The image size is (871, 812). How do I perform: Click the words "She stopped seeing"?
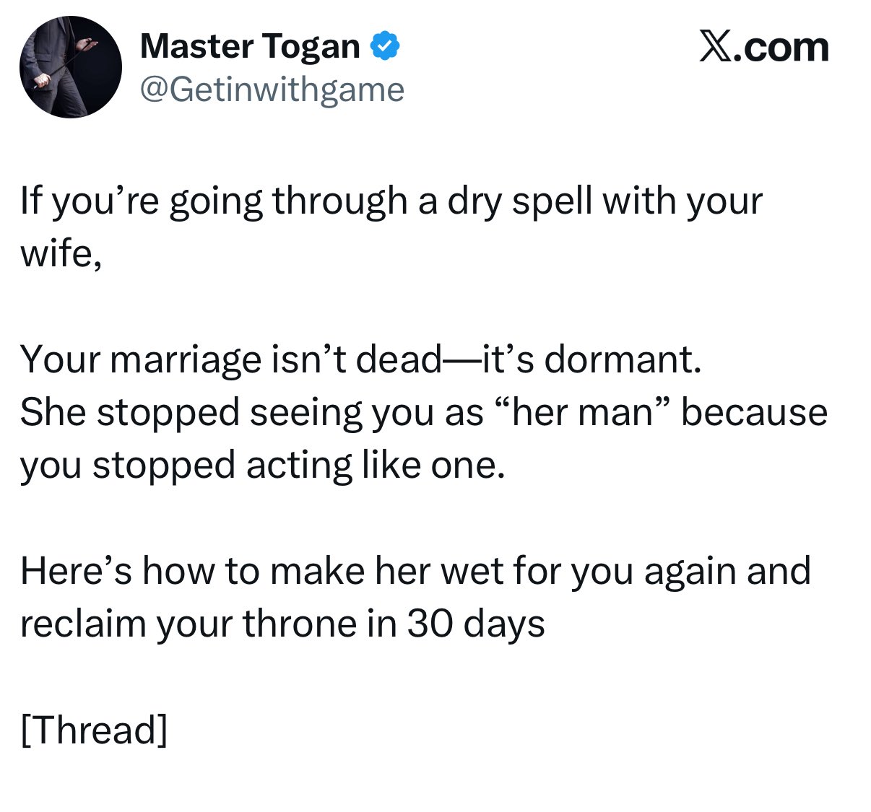[x=191, y=412]
